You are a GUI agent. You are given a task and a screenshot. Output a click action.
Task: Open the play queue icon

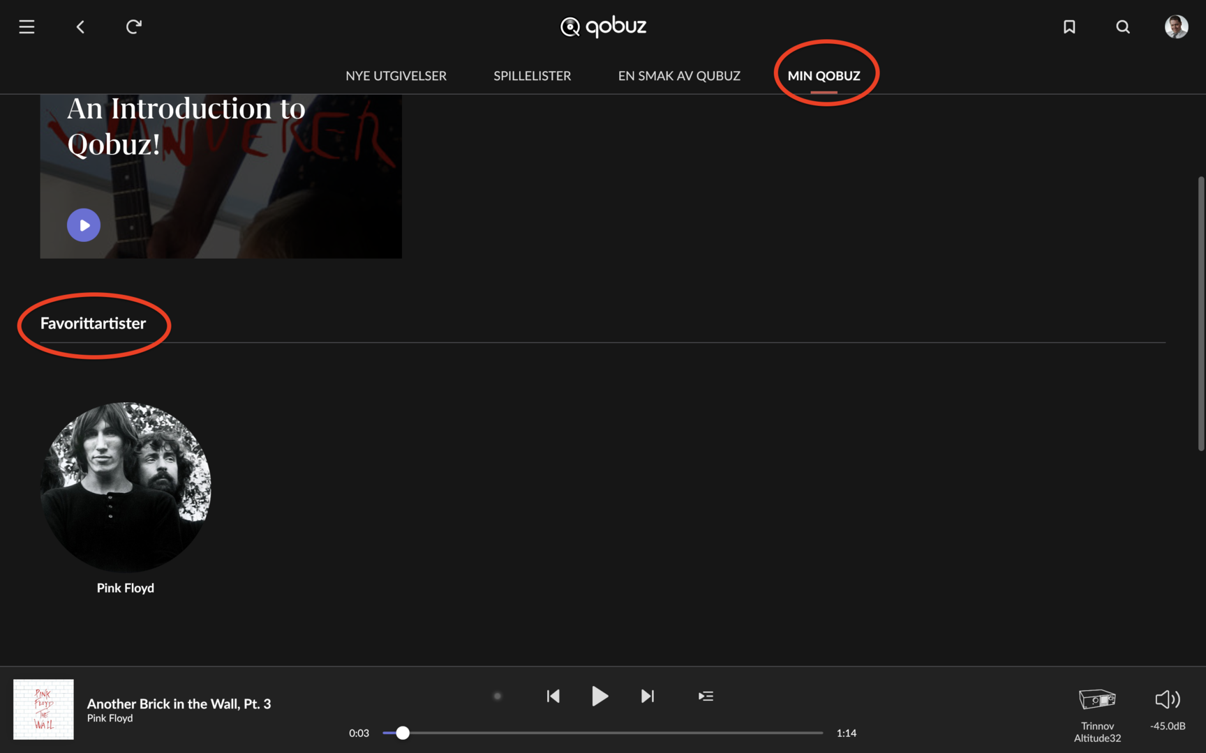706,696
